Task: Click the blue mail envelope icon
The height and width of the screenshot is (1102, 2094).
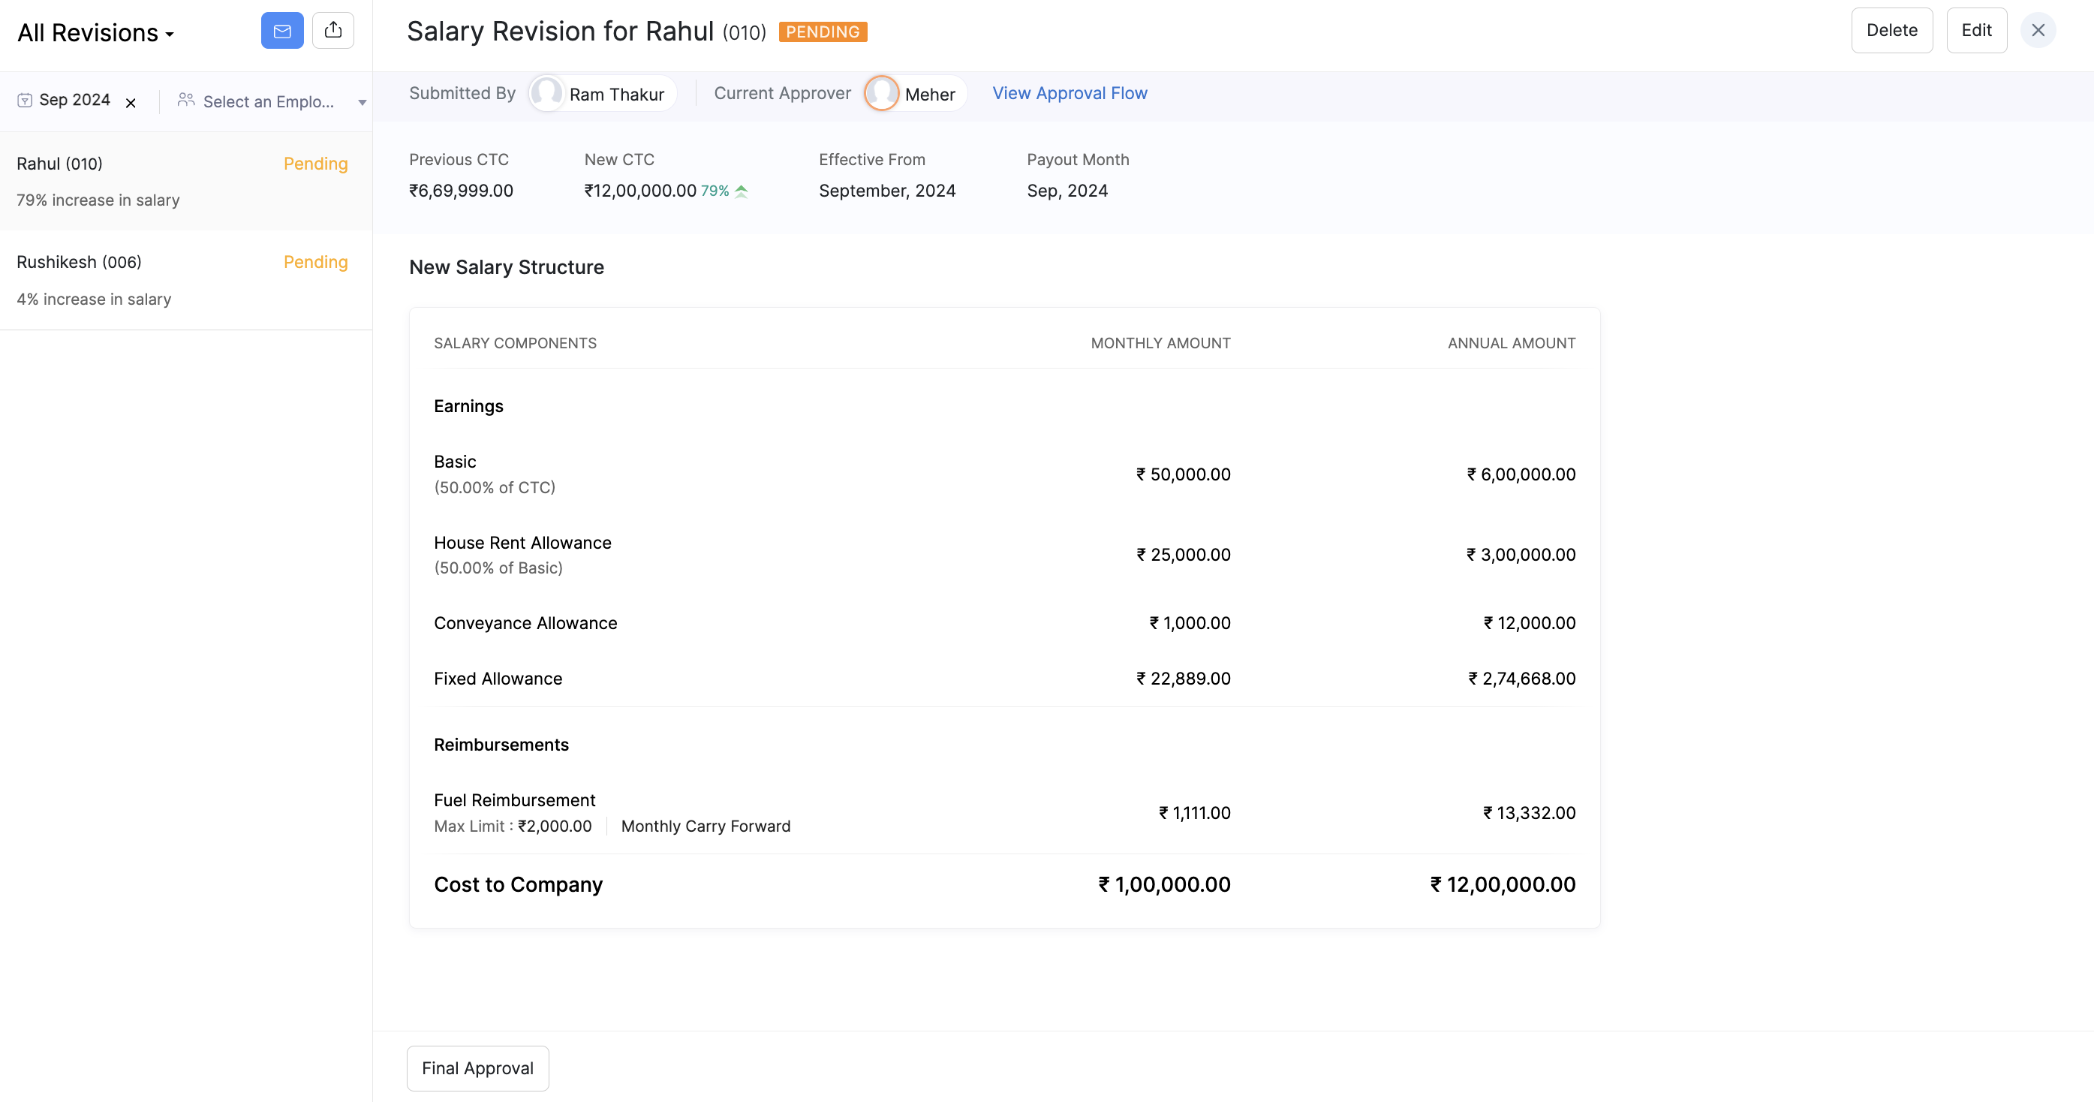Action: pos(282,31)
